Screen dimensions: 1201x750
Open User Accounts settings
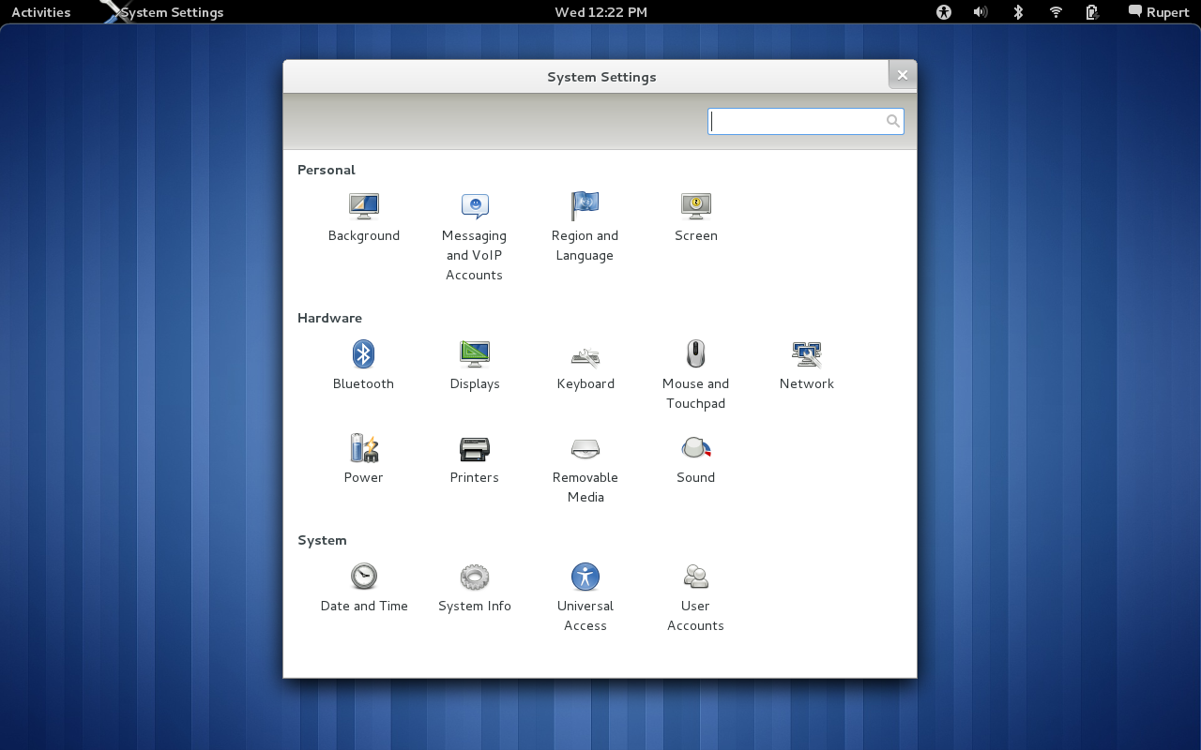pyautogui.click(x=695, y=577)
